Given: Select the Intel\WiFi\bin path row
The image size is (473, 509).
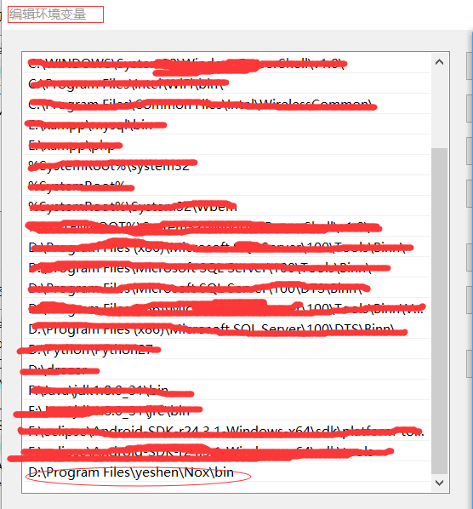Looking at the screenshot, I should tap(227, 83).
